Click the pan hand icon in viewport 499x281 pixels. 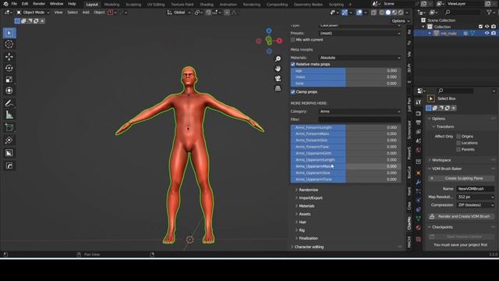[x=278, y=69]
